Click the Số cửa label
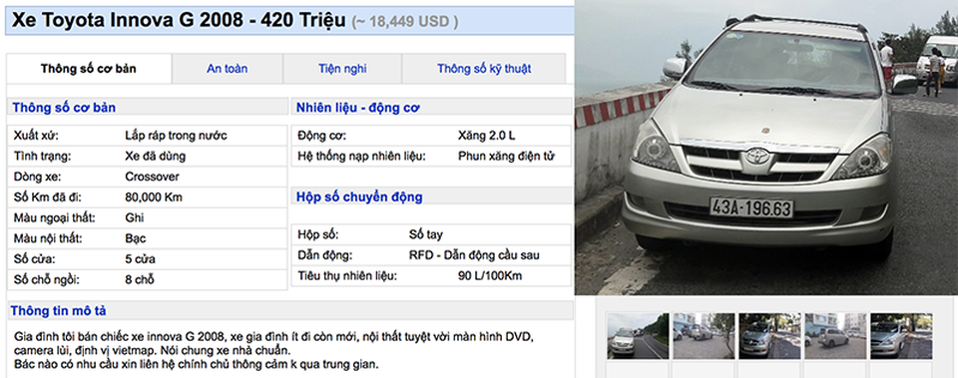Viewport: 958px width, 378px height. point(33,259)
